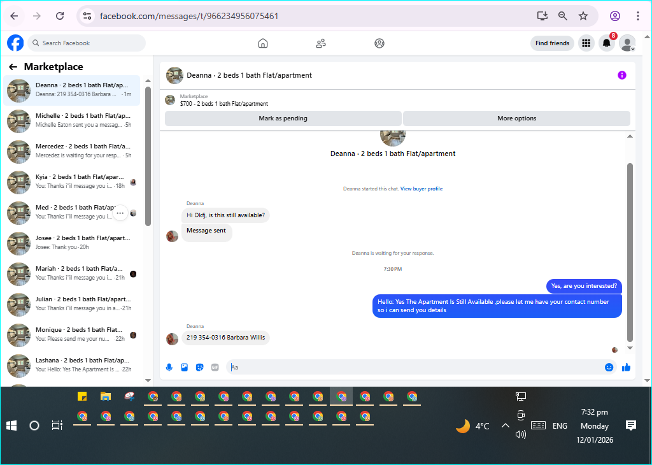The image size is (652, 465).
Task: Open the Windows Start button
Action: (11, 426)
